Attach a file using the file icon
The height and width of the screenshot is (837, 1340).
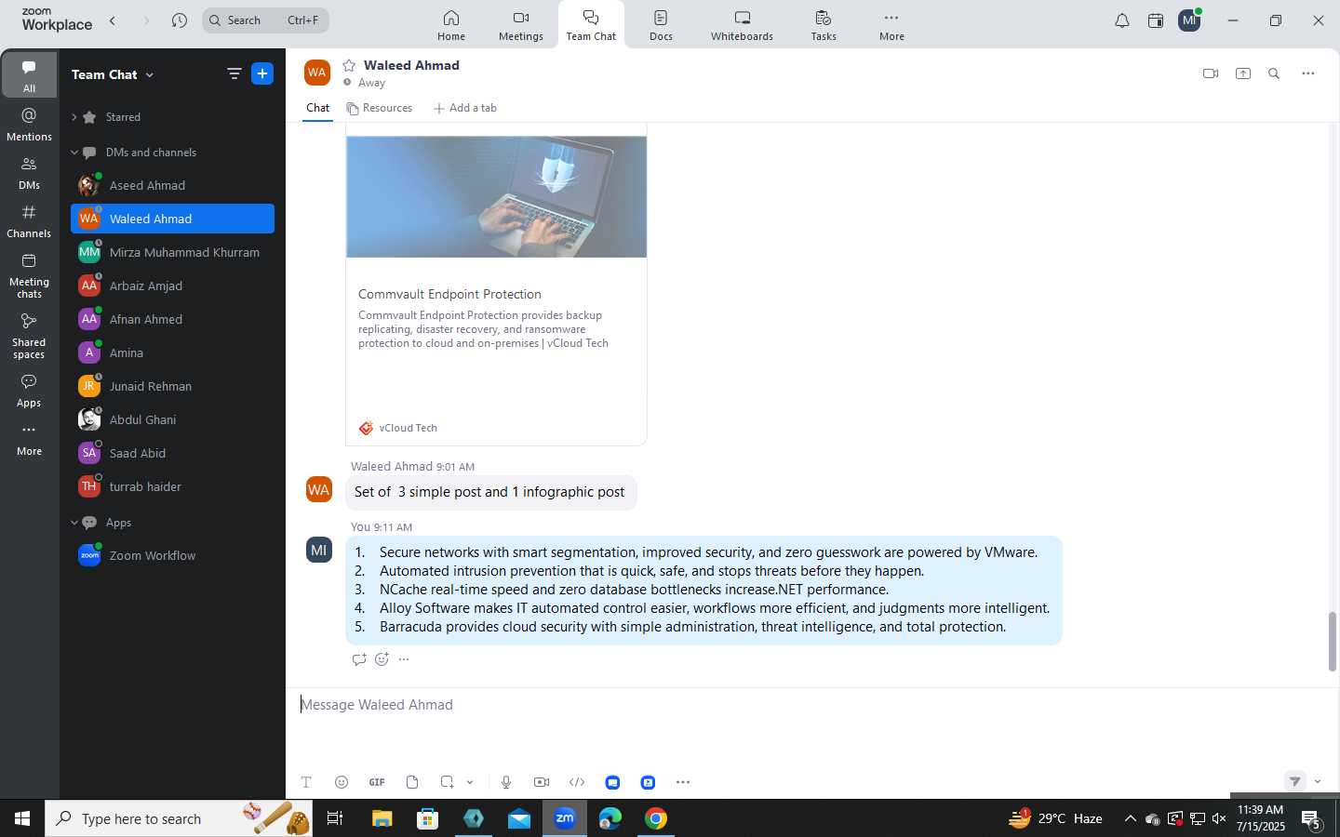click(412, 782)
